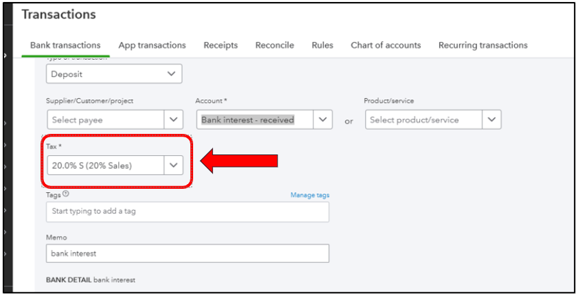Select the Rules tab
This screenshot has width=578, height=298.
[x=322, y=45]
